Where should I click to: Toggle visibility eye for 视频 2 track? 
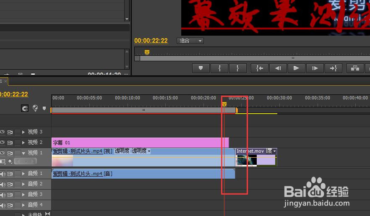[3, 143]
